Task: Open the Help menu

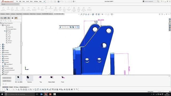Action: click(40, 1)
